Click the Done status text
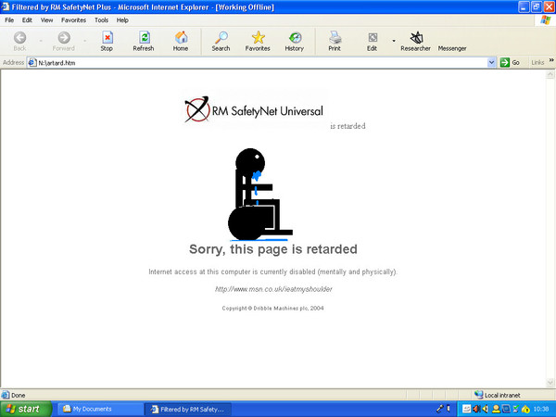 19,395
